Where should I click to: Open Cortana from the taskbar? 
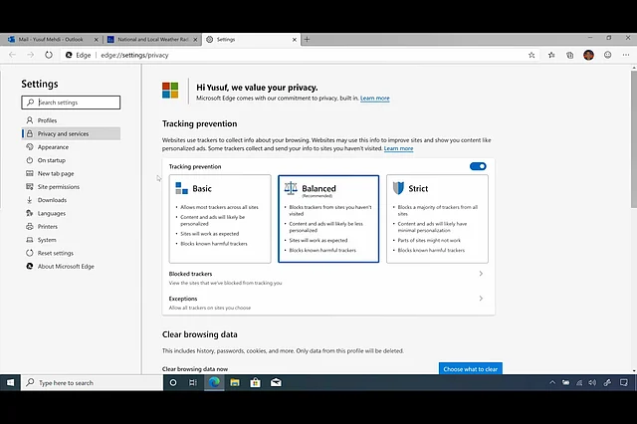[x=173, y=382]
